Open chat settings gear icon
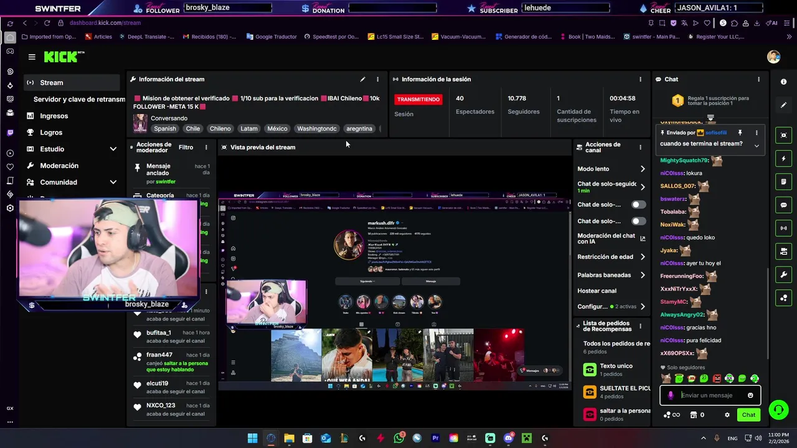Viewport: 797px width, 448px height. 727,415
